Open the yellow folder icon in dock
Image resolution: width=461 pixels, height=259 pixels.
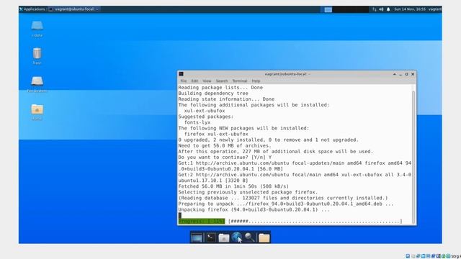click(264, 237)
